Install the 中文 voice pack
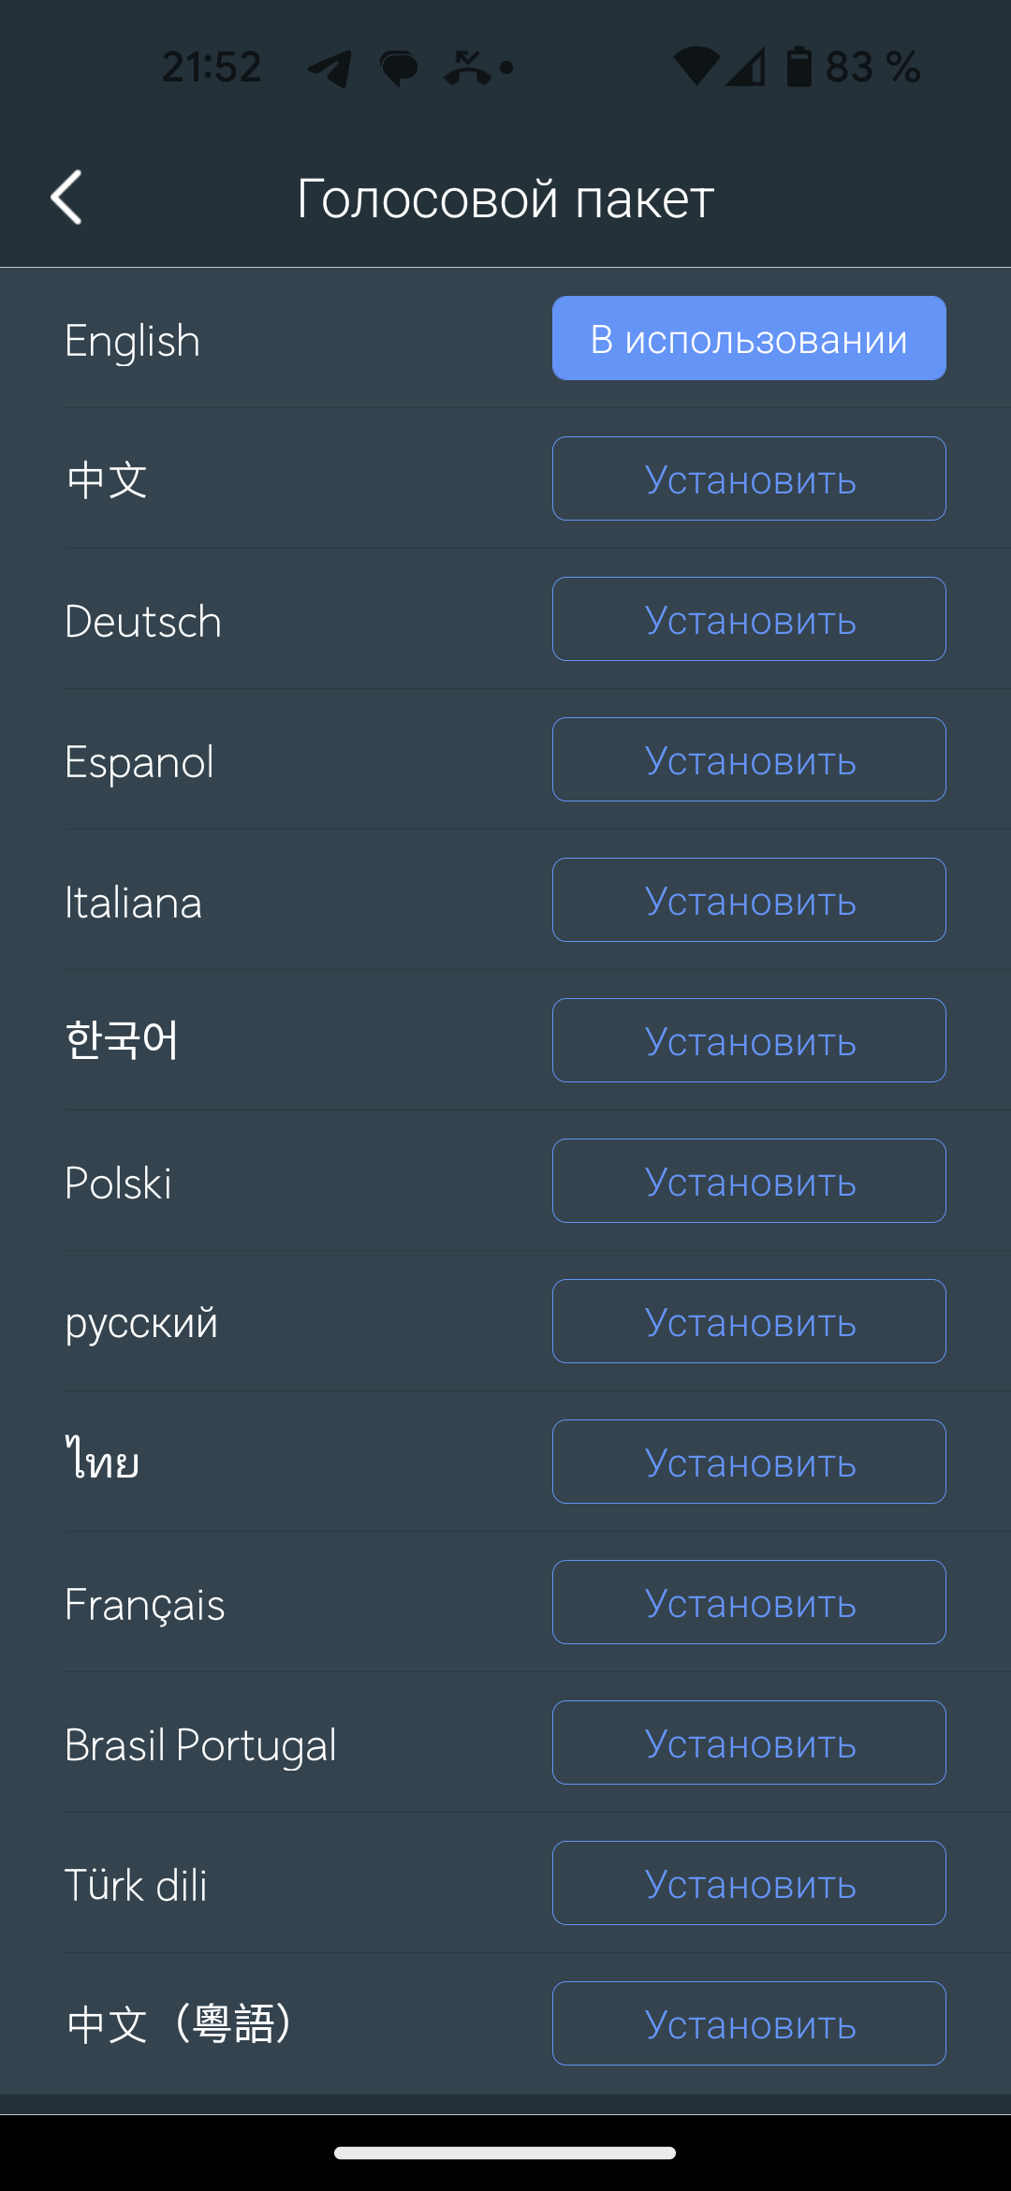Image resolution: width=1011 pixels, height=2191 pixels. [749, 478]
